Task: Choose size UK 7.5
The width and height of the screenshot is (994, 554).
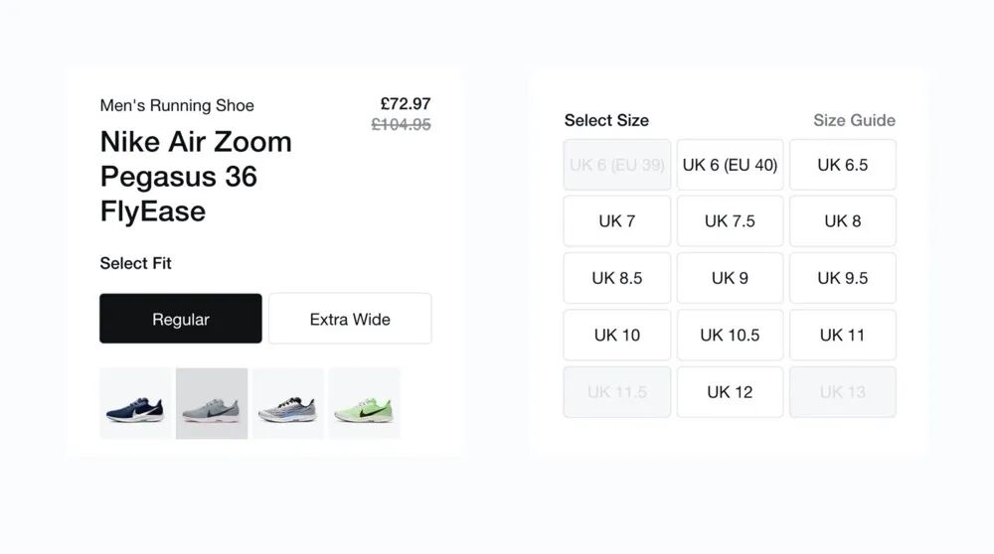Action: click(x=730, y=221)
